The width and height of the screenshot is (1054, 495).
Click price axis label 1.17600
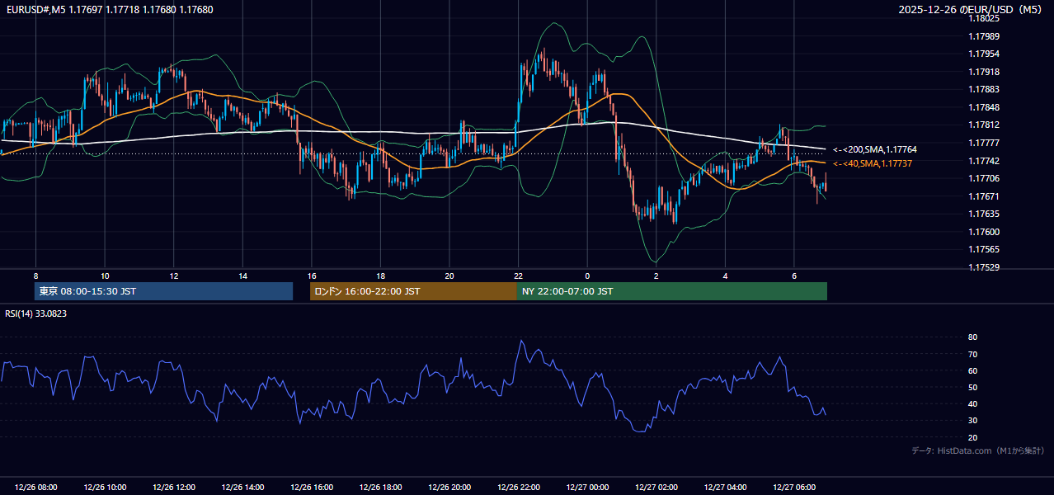pyautogui.click(x=983, y=232)
